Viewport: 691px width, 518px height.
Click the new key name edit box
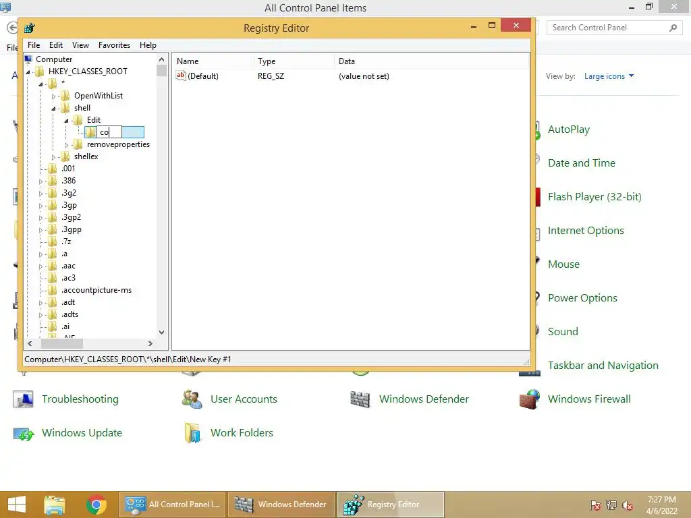click(109, 132)
